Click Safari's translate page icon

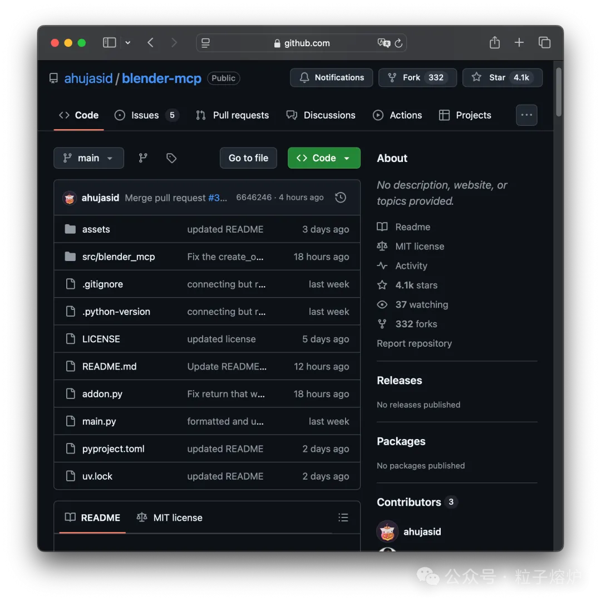[x=383, y=43]
